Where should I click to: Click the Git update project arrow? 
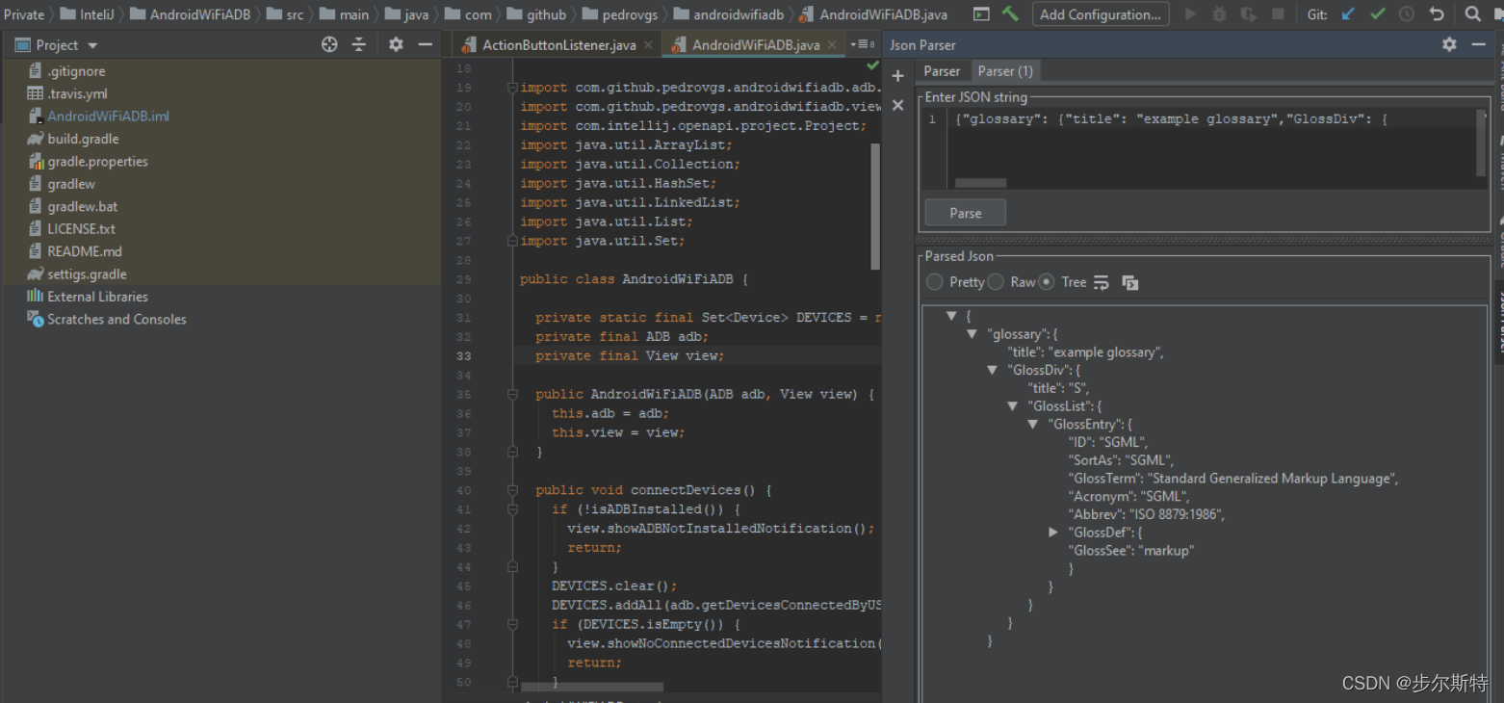point(1348,14)
